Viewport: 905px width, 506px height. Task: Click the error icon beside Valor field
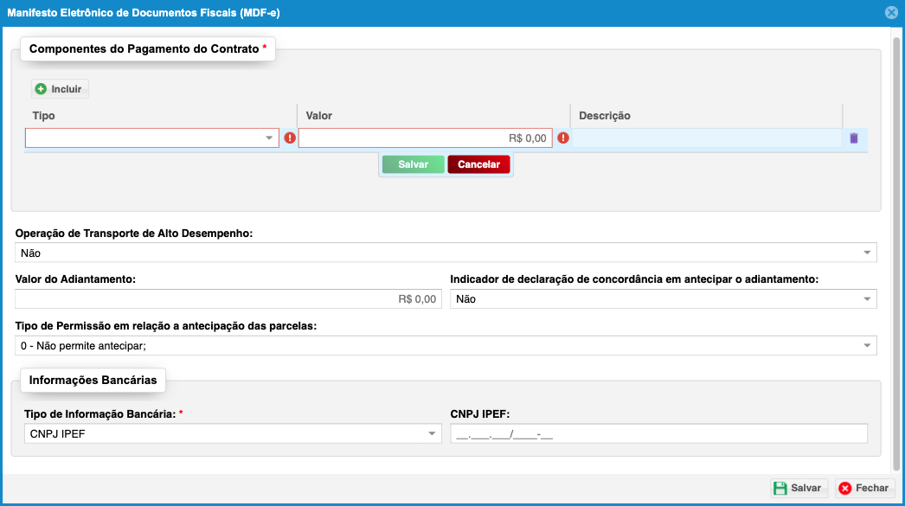[x=563, y=138]
